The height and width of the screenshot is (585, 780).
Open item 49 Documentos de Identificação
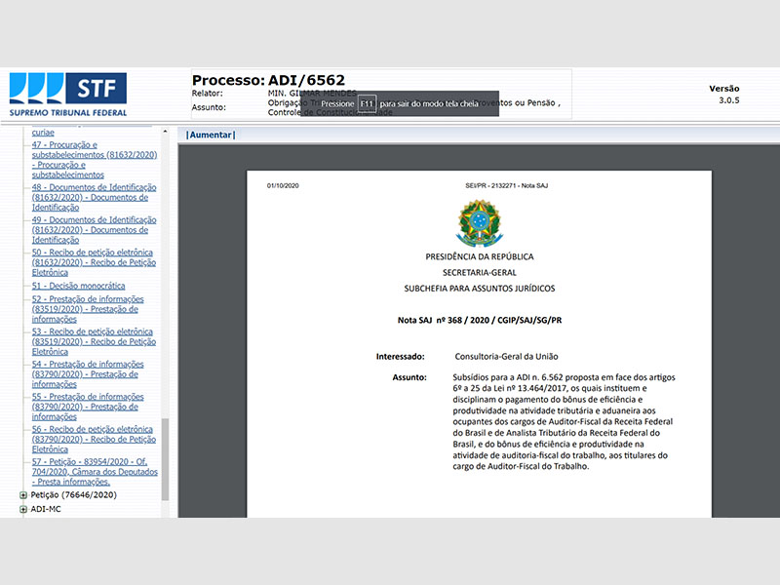coord(94,230)
